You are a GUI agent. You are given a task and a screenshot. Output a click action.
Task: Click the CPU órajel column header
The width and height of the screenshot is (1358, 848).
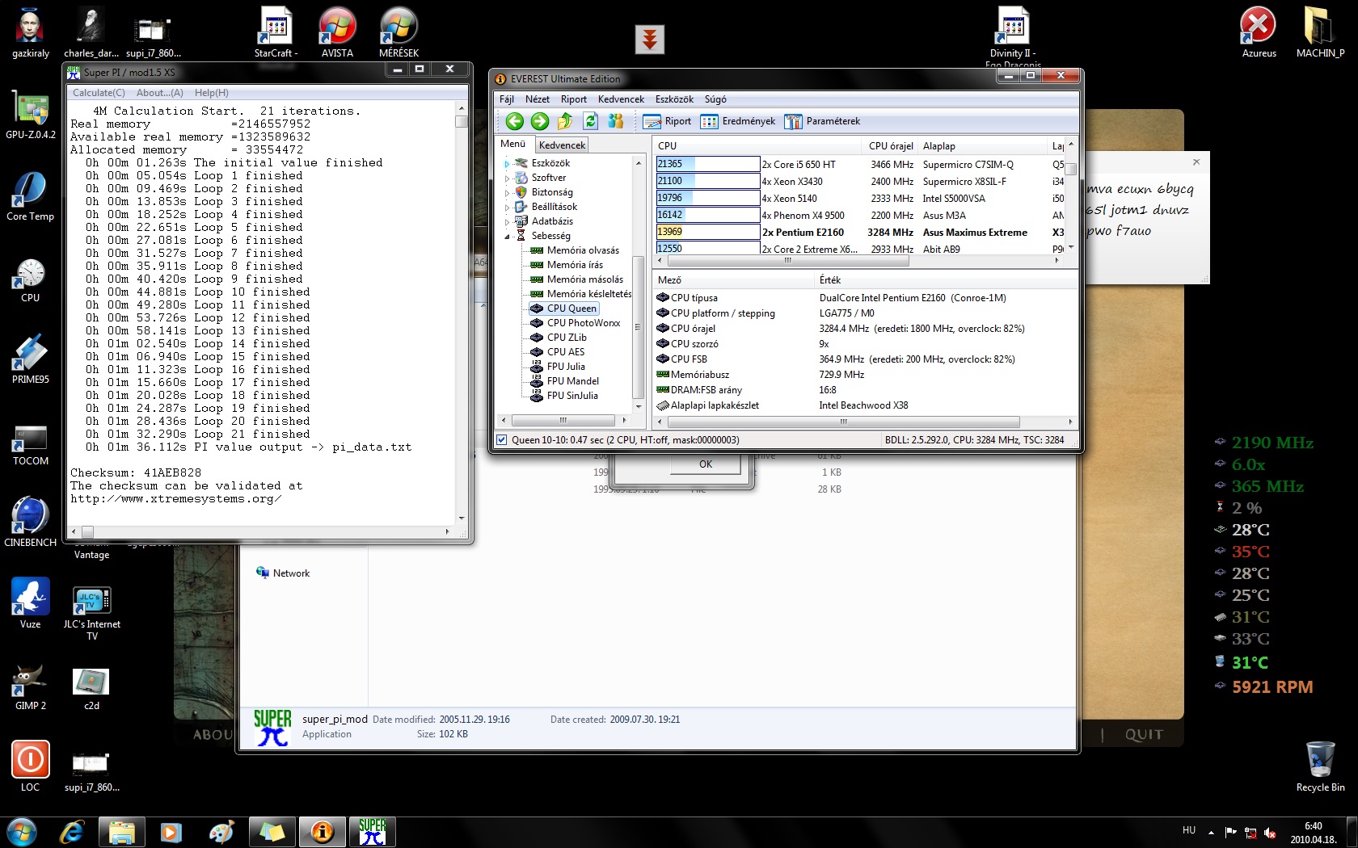pyautogui.click(x=890, y=146)
